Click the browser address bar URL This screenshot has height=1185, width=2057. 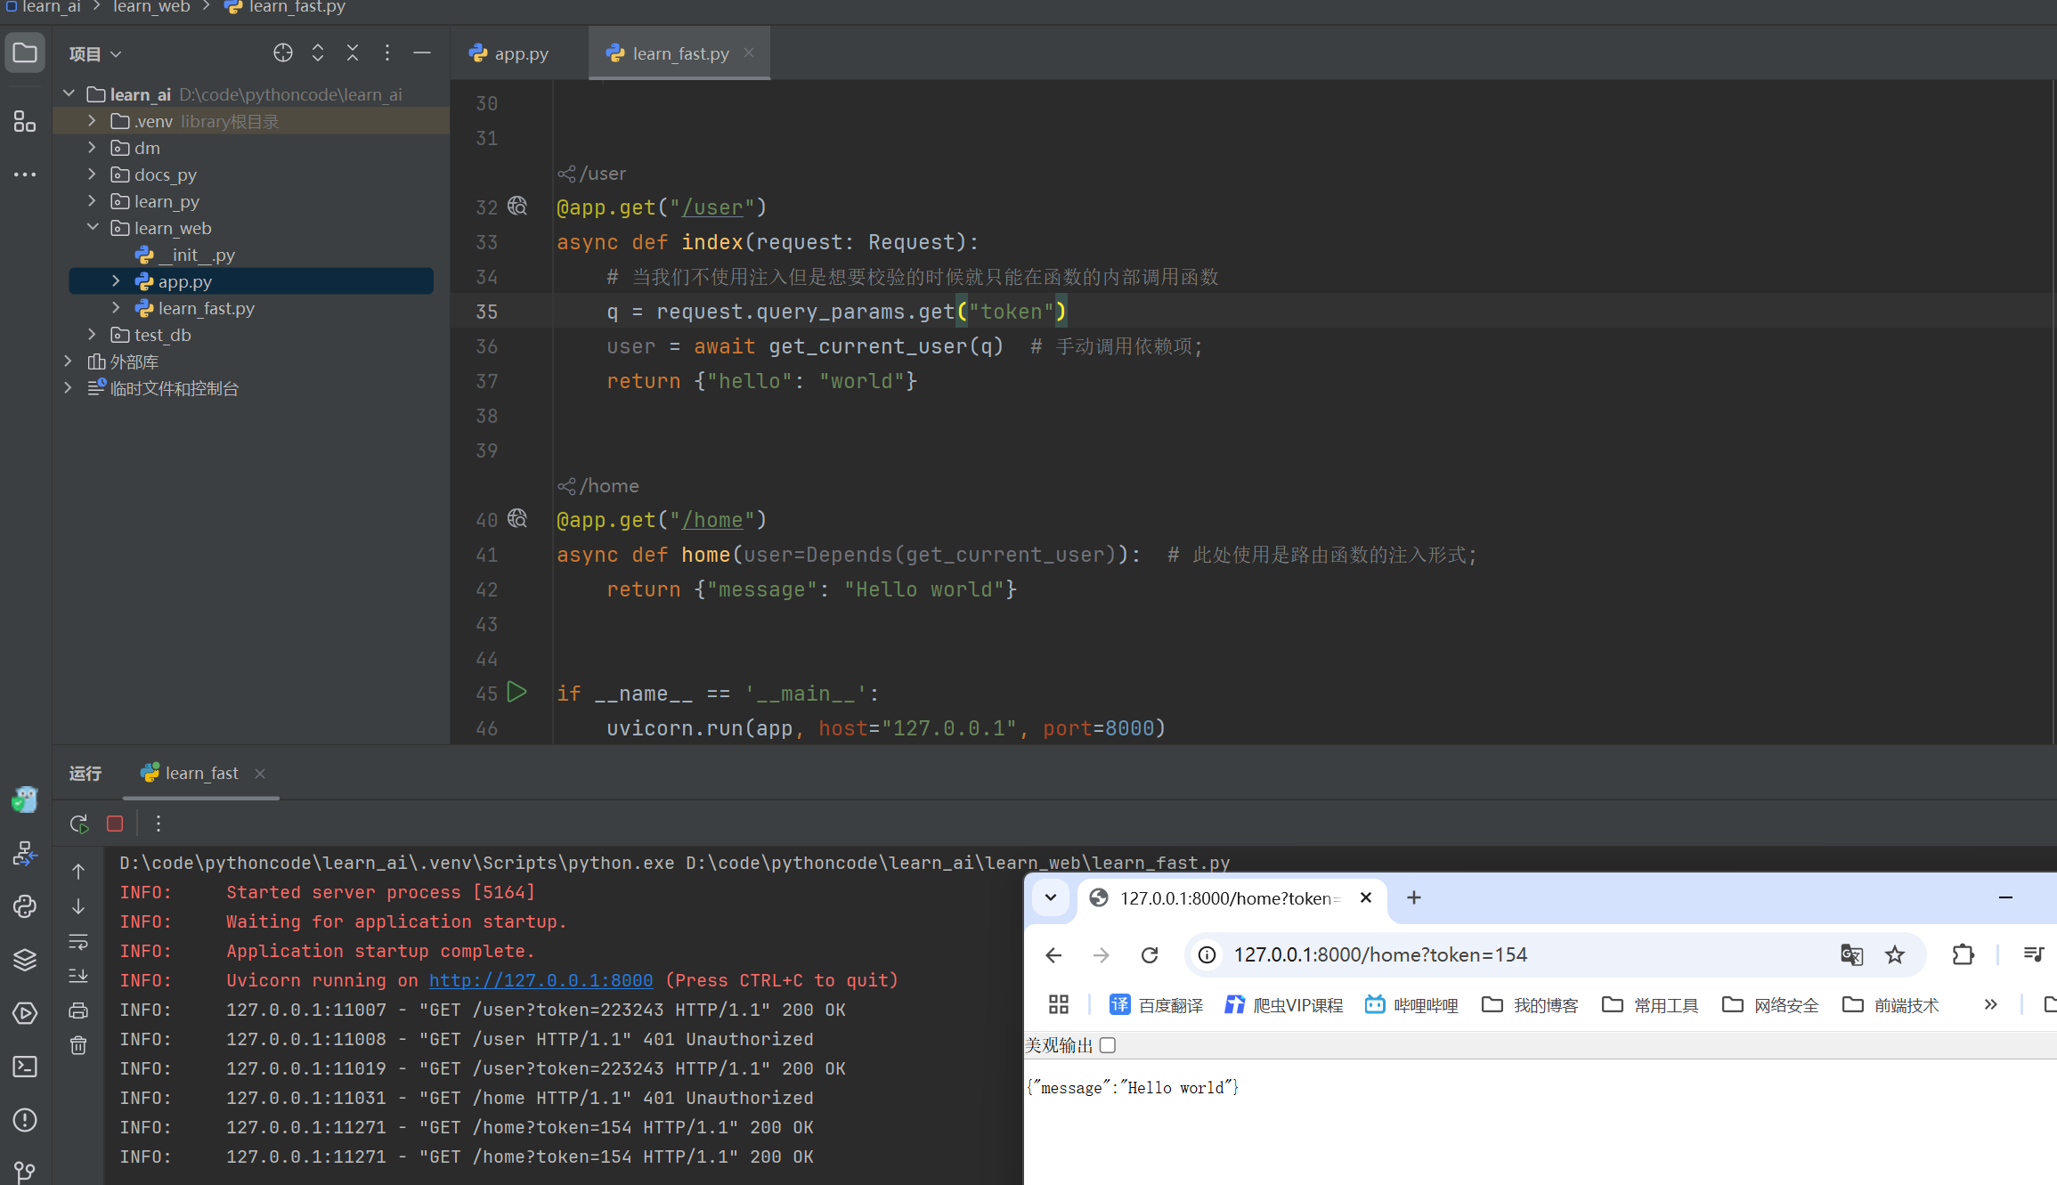[1380, 954]
